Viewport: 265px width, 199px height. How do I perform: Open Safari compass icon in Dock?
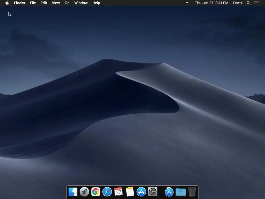pyautogui.click(x=107, y=192)
